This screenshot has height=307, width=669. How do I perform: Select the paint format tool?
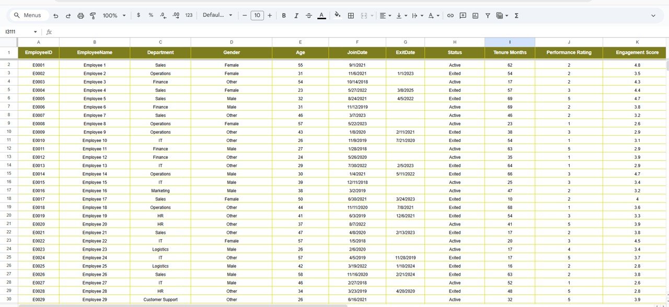(94, 16)
